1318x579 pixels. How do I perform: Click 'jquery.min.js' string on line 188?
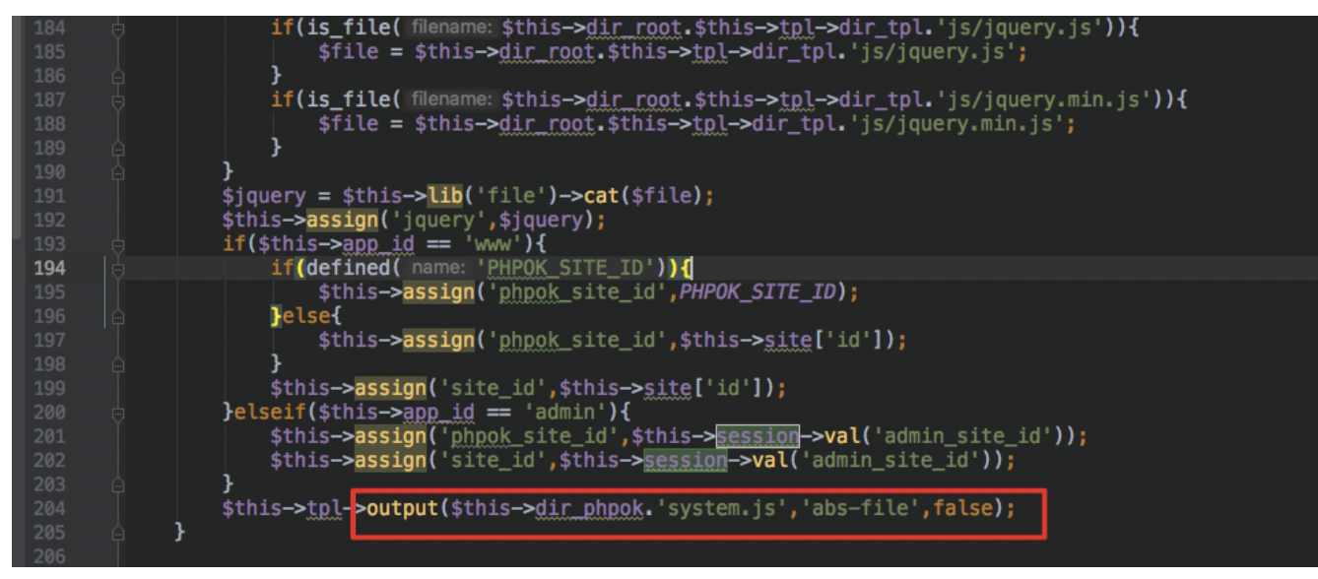986,124
